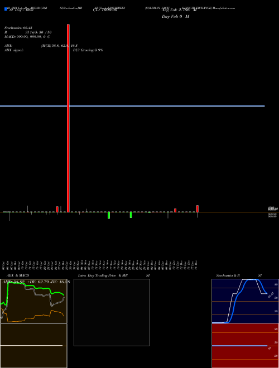Click the blue RSI line in red panel
Image resolution: width=279 pixels, height=368 pixels.
pos(239,346)
